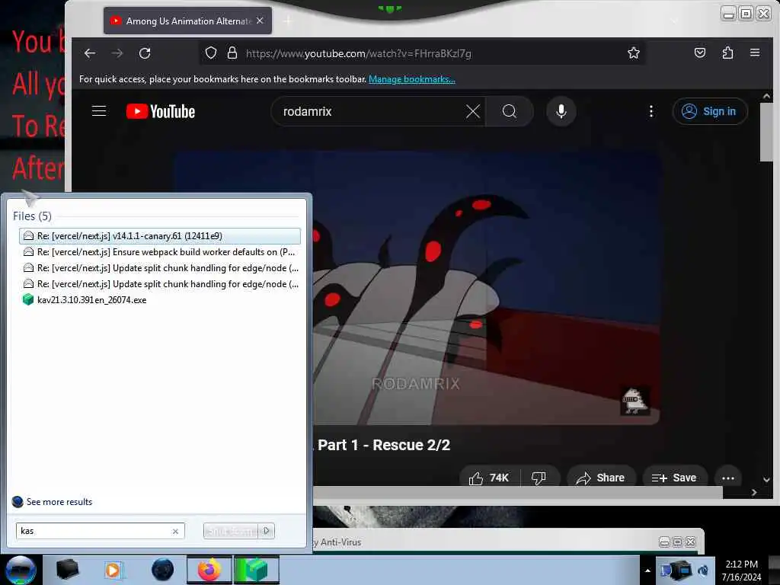
Task: Open YouTube settings three-dot menu
Action: click(x=651, y=111)
